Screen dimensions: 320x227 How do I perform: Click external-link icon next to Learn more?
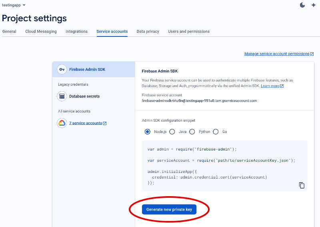(x=282, y=86)
